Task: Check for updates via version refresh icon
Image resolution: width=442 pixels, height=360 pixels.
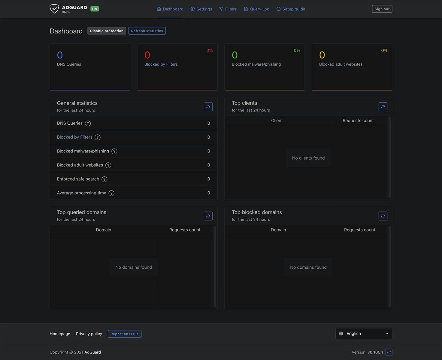Action: pyautogui.click(x=389, y=352)
